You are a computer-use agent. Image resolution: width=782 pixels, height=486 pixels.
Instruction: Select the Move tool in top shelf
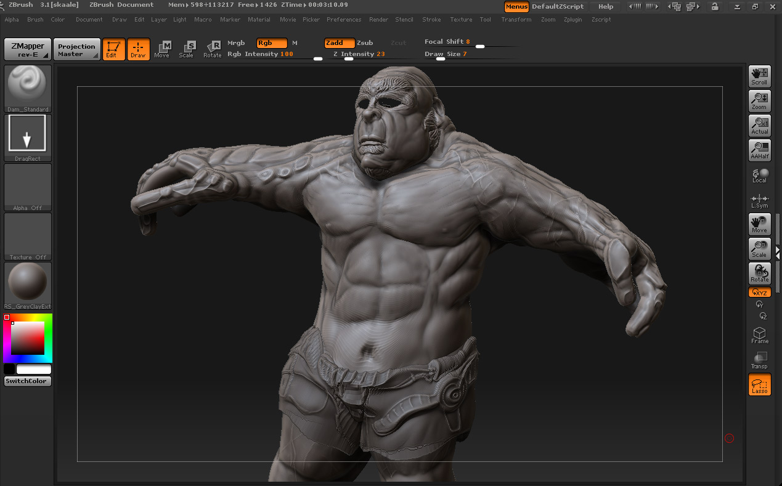coord(162,49)
